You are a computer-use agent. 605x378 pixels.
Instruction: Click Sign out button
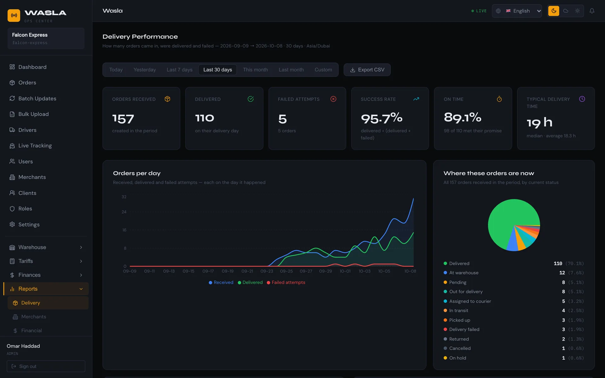click(x=46, y=366)
